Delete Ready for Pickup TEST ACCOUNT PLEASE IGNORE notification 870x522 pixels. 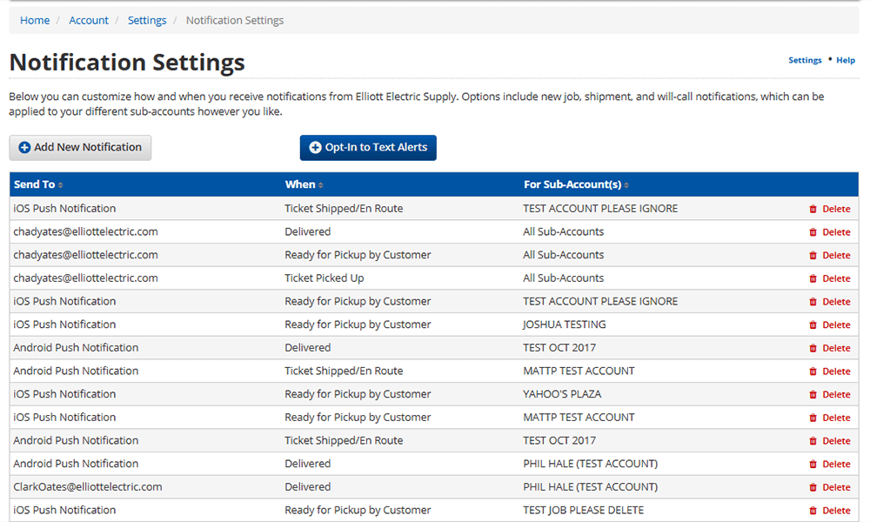coord(830,302)
